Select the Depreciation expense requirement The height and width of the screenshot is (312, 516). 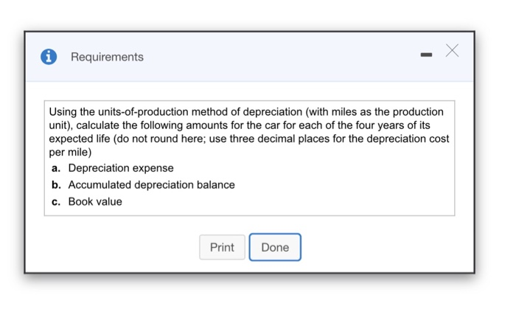(121, 168)
